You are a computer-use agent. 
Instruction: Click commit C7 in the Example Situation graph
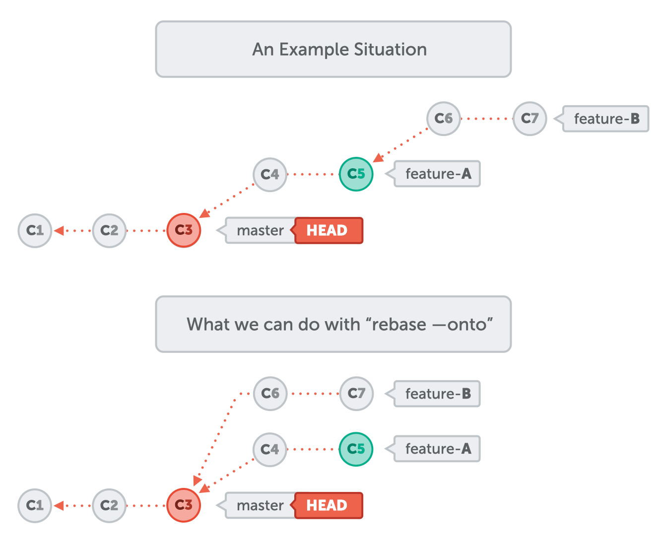(529, 119)
